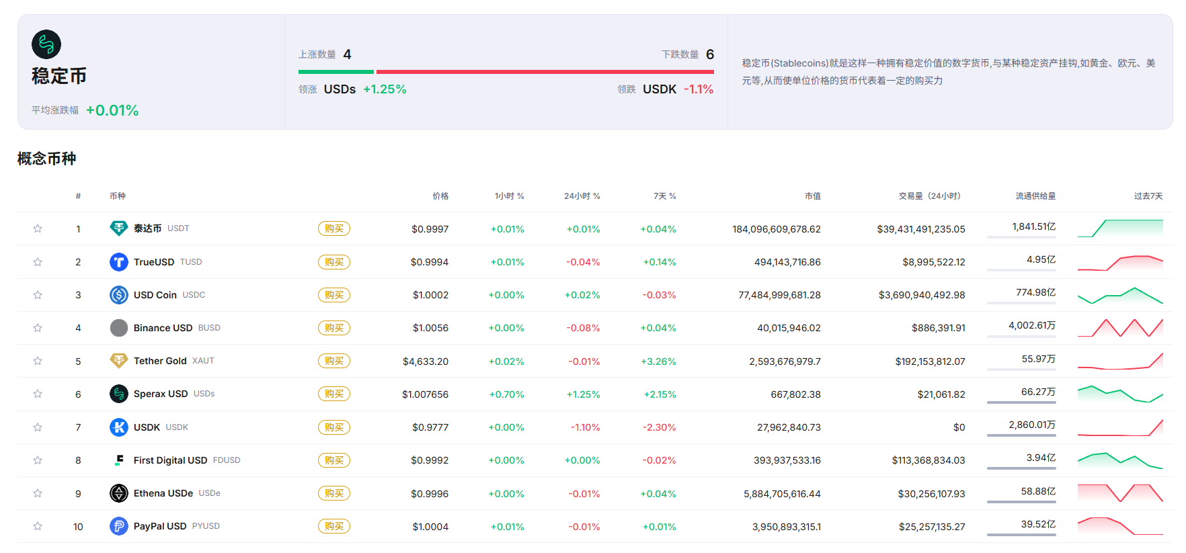Click the USD Coin logo icon
The height and width of the screenshot is (553, 1186).
tap(118, 295)
